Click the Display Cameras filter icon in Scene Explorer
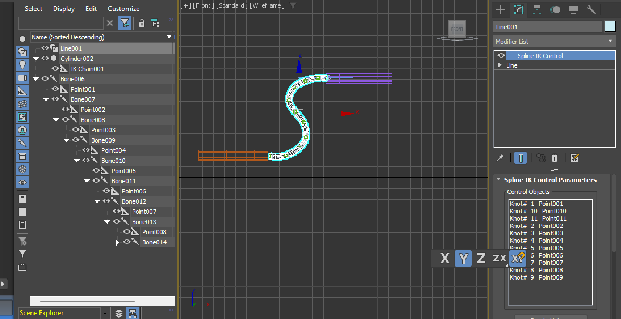The width and height of the screenshot is (621, 319). click(x=22, y=78)
